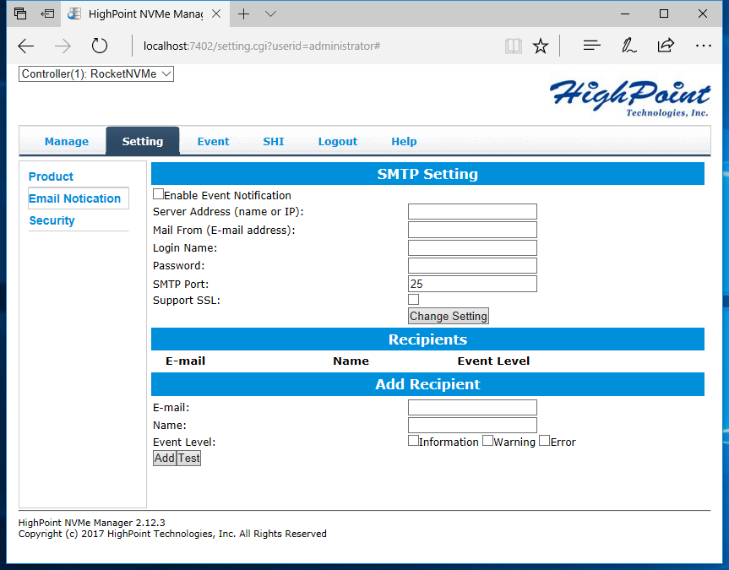Click the Add recipient button

[x=165, y=458]
